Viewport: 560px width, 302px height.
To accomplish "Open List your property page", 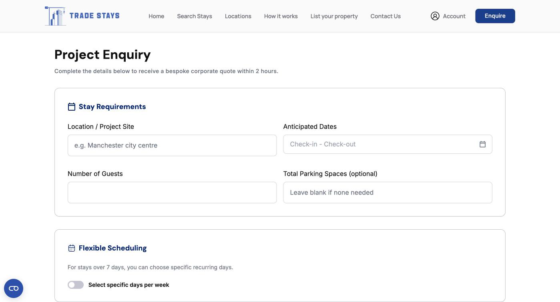I will point(334,16).
